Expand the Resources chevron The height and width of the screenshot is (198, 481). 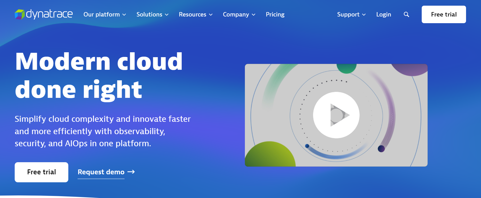(211, 15)
